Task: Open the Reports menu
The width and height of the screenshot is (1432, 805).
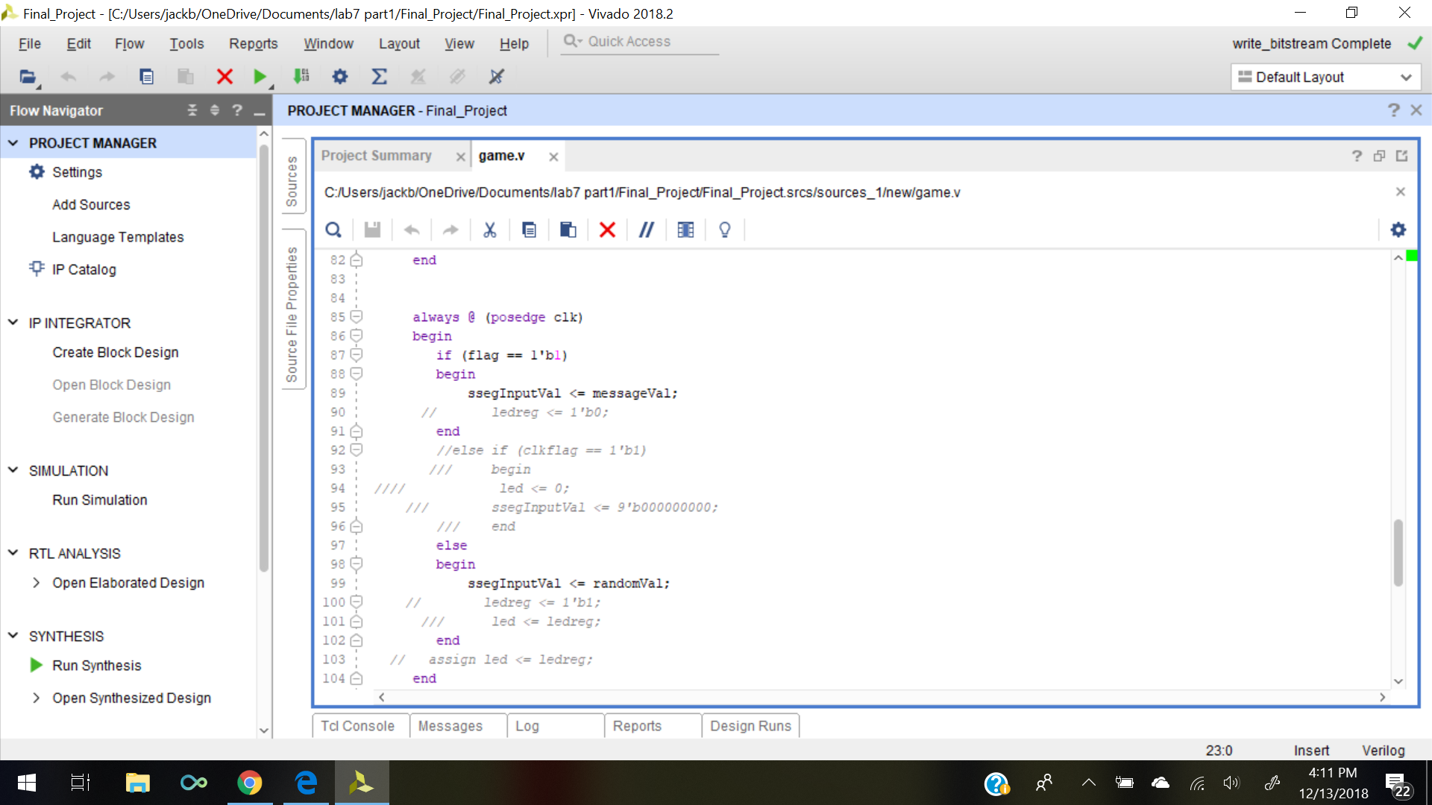Action: click(x=253, y=44)
